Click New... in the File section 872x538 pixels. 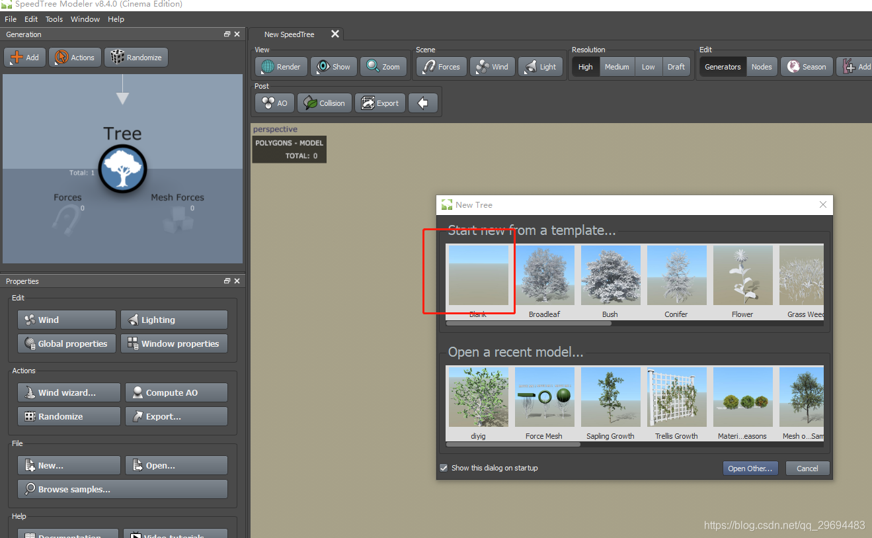click(69, 465)
